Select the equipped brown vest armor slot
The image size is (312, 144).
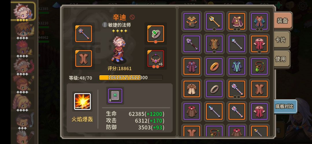[x=83, y=58]
